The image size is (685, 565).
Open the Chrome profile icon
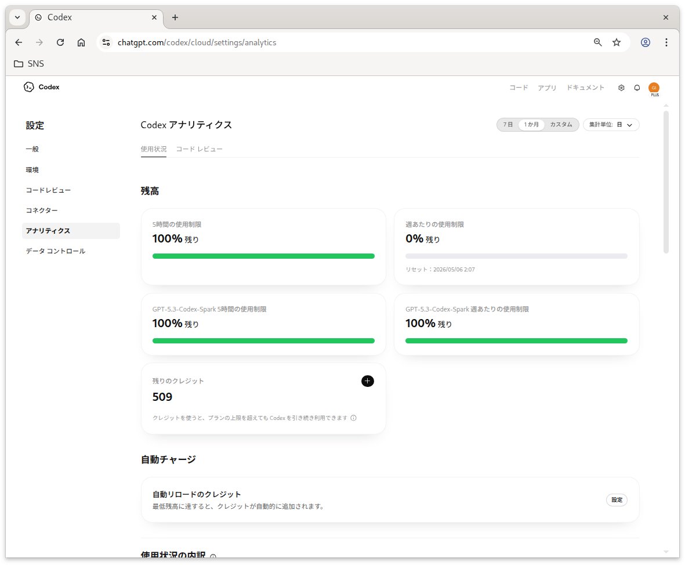(x=645, y=42)
